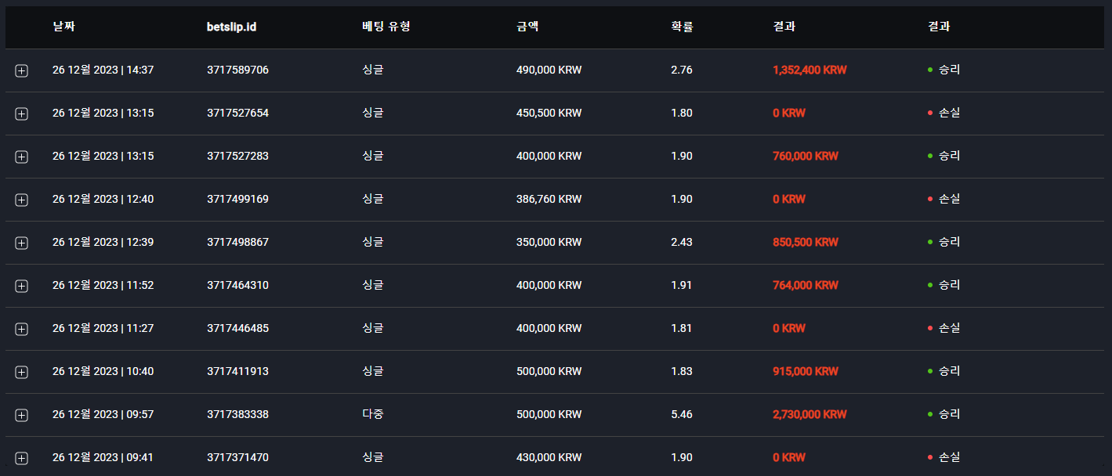Image resolution: width=1112 pixels, height=476 pixels.
Task: Expand bet slip 3717589706 details
Action: click(21, 70)
